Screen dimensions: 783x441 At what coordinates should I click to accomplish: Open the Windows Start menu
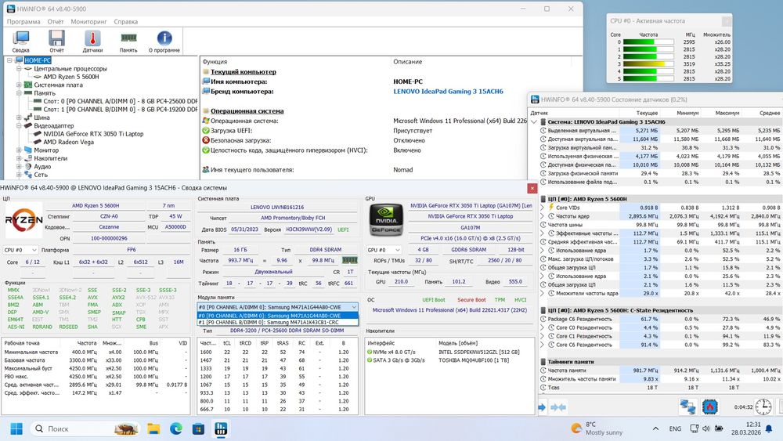click(16, 428)
